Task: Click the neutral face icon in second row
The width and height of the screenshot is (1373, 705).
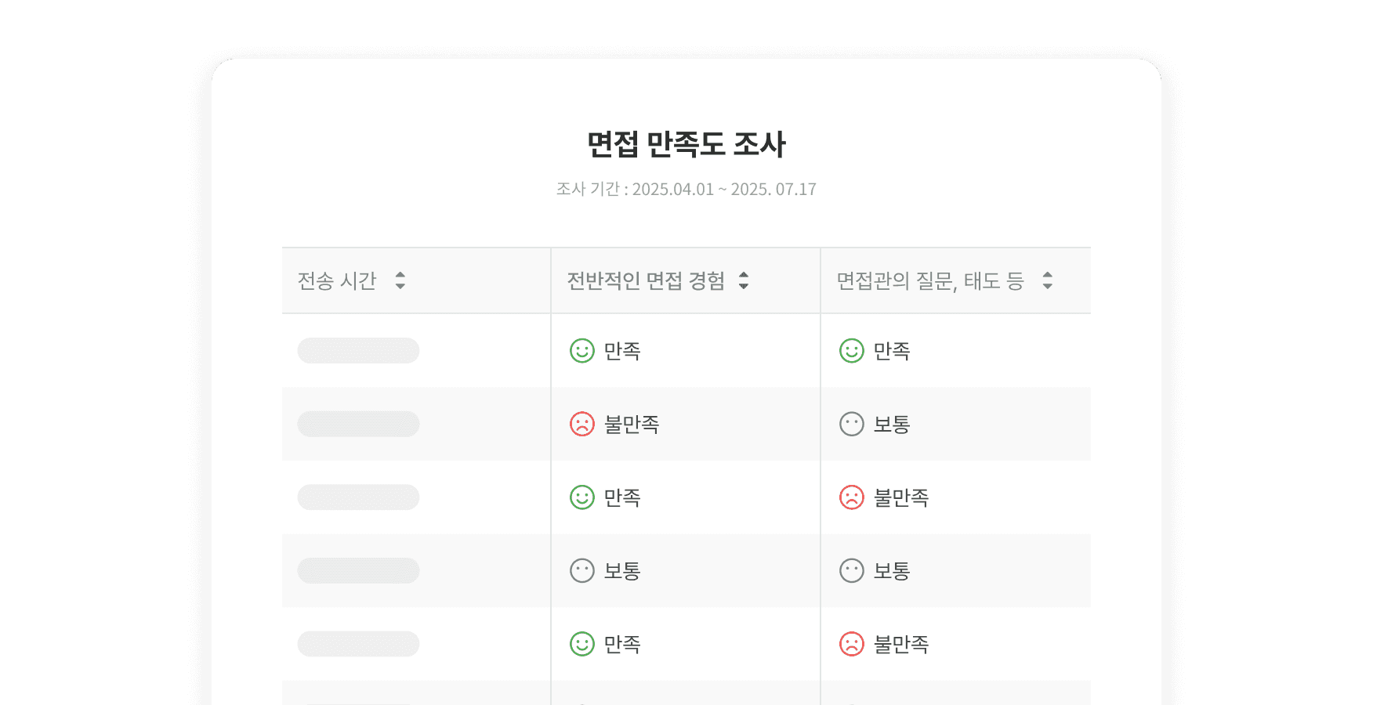Action: click(x=852, y=425)
